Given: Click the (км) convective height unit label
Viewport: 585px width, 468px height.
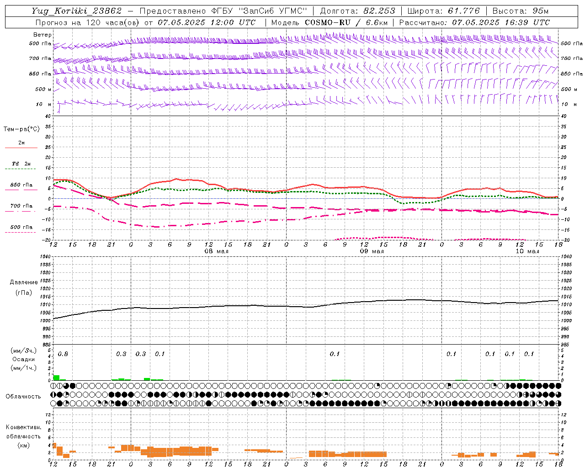Looking at the screenshot, I should point(24,445).
